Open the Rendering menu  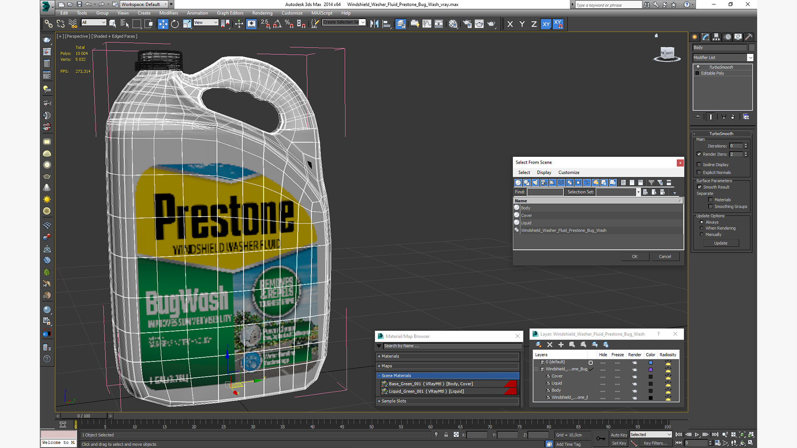tap(262, 13)
